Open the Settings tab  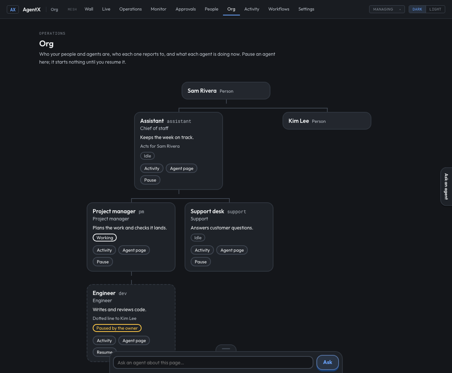click(306, 9)
